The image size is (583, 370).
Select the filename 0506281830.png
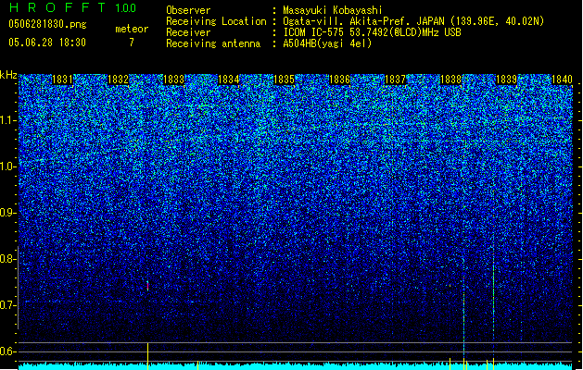(x=47, y=25)
